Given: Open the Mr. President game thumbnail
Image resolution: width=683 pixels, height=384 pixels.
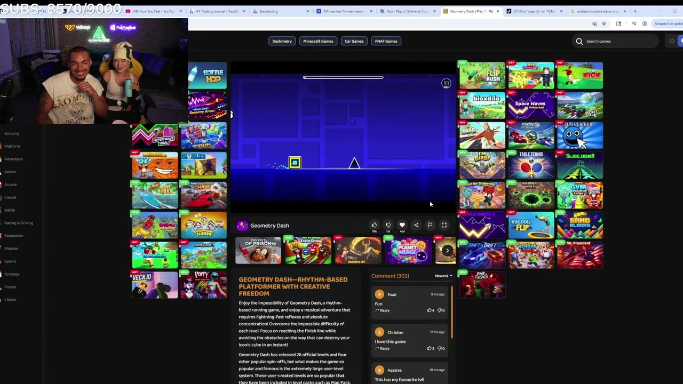Looking at the screenshot, I should pos(580,254).
